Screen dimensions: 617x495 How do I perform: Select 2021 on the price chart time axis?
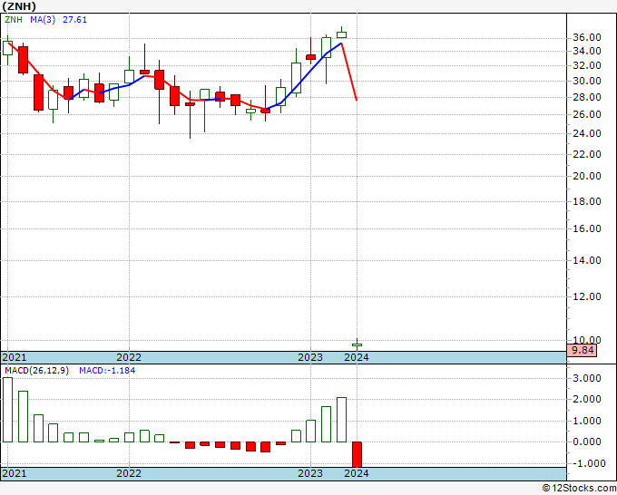point(15,357)
